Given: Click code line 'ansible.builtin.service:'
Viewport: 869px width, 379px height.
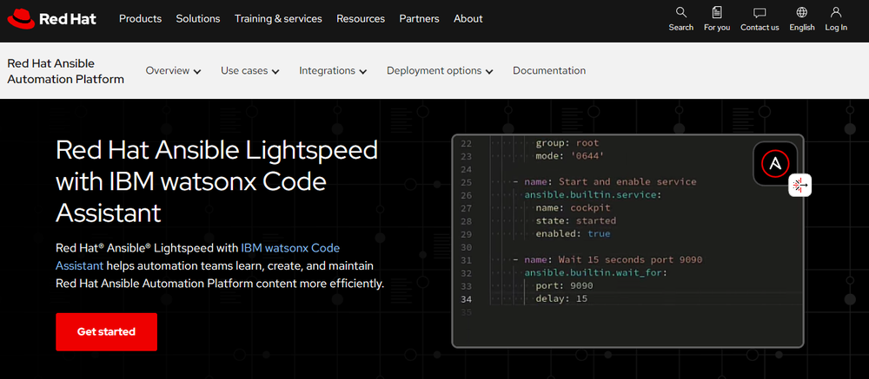Looking at the screenshot, I should (593, 195).
